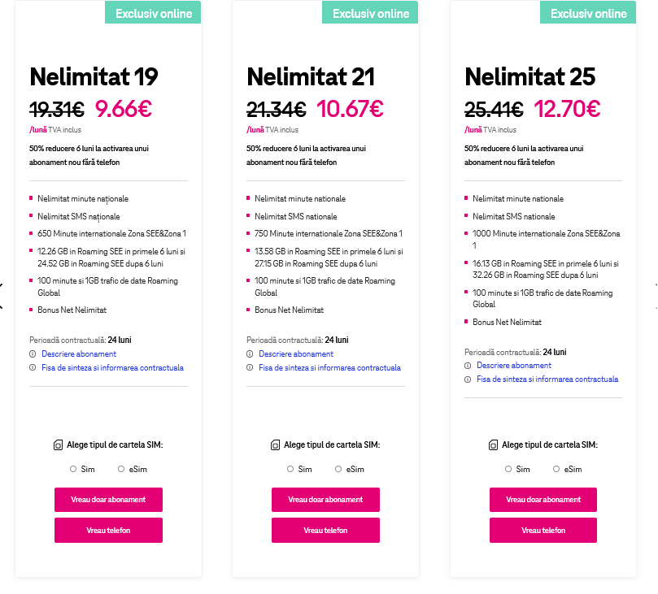Open Descriere abonament for Nelimitat 19
Screen dimensions: 658x594
pos(79,354)
